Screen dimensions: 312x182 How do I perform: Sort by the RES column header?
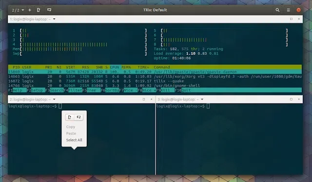[x=86, y=67]
